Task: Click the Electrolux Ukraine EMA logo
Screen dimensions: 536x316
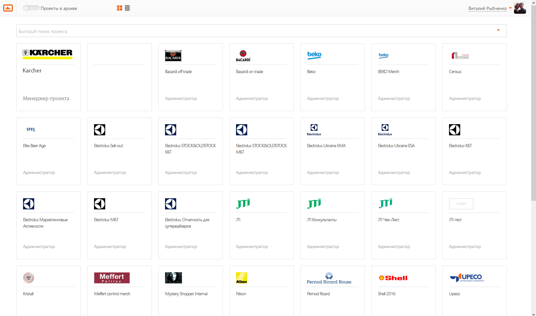Action: (314, 130)
